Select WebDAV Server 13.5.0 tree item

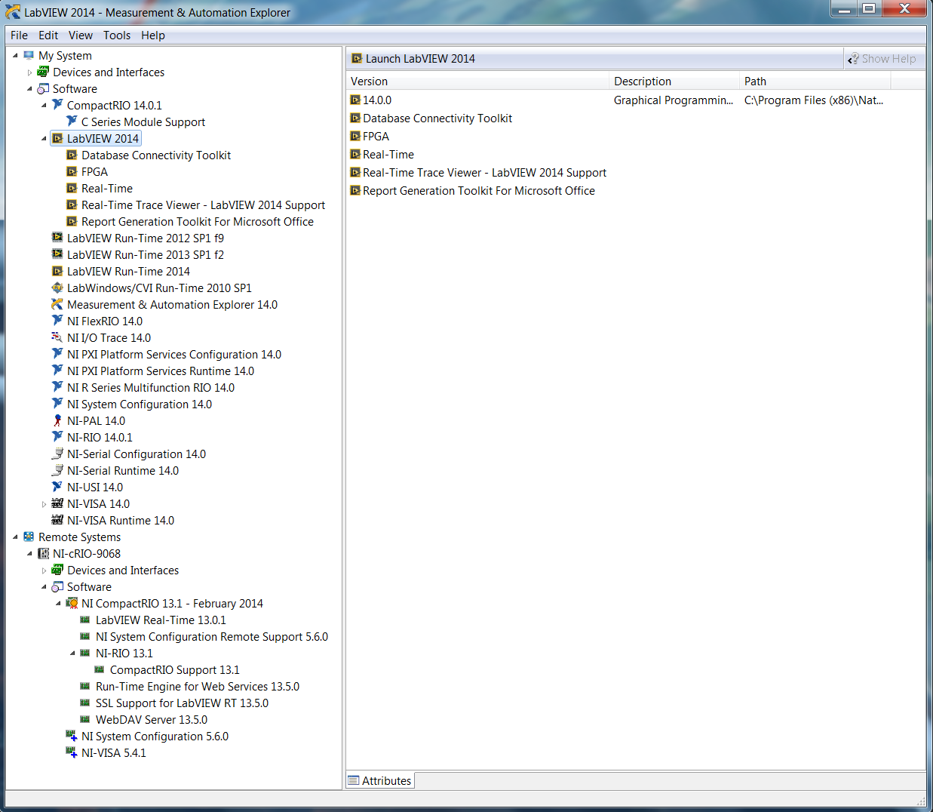(x=152, y=719)
